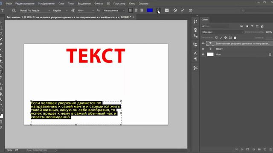Filter layers by adjustment layers
This screenshot has height=153, width=273.
[x=247, y=26]
